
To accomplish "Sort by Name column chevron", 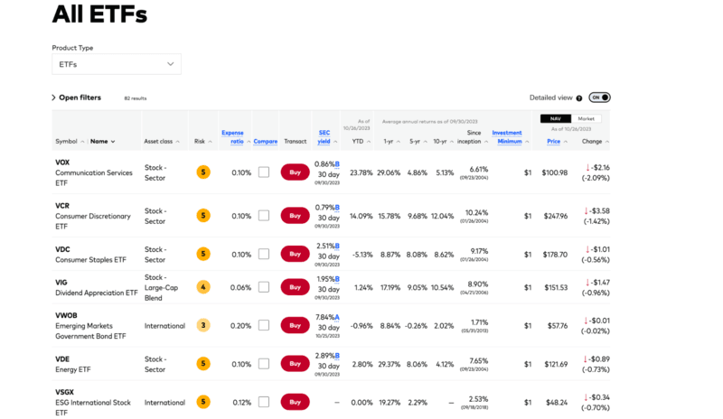I will coord(113,142).
